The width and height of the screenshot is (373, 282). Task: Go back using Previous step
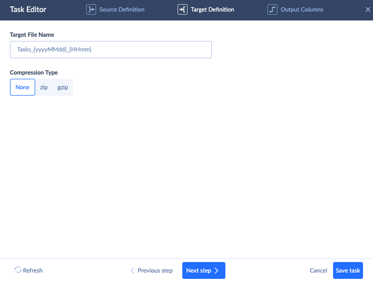151,270
